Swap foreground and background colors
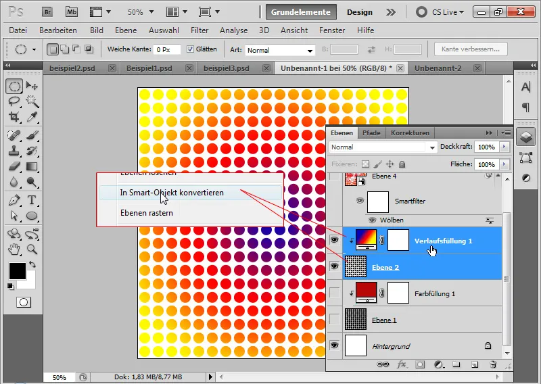The height and width of the screenshot is (384, 541). click(32, 264)
